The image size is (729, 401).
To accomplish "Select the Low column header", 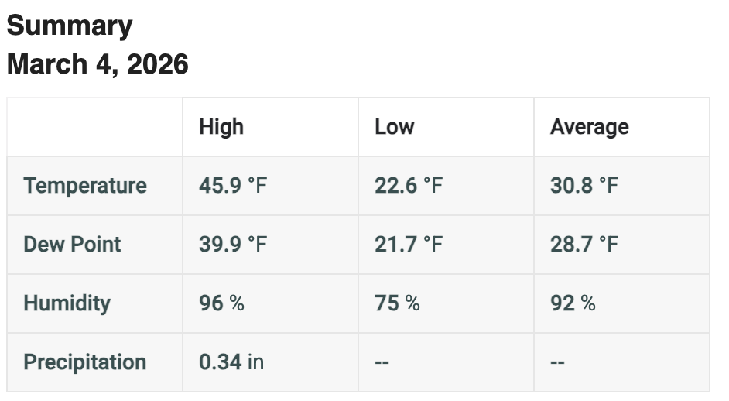I will 394,127.
